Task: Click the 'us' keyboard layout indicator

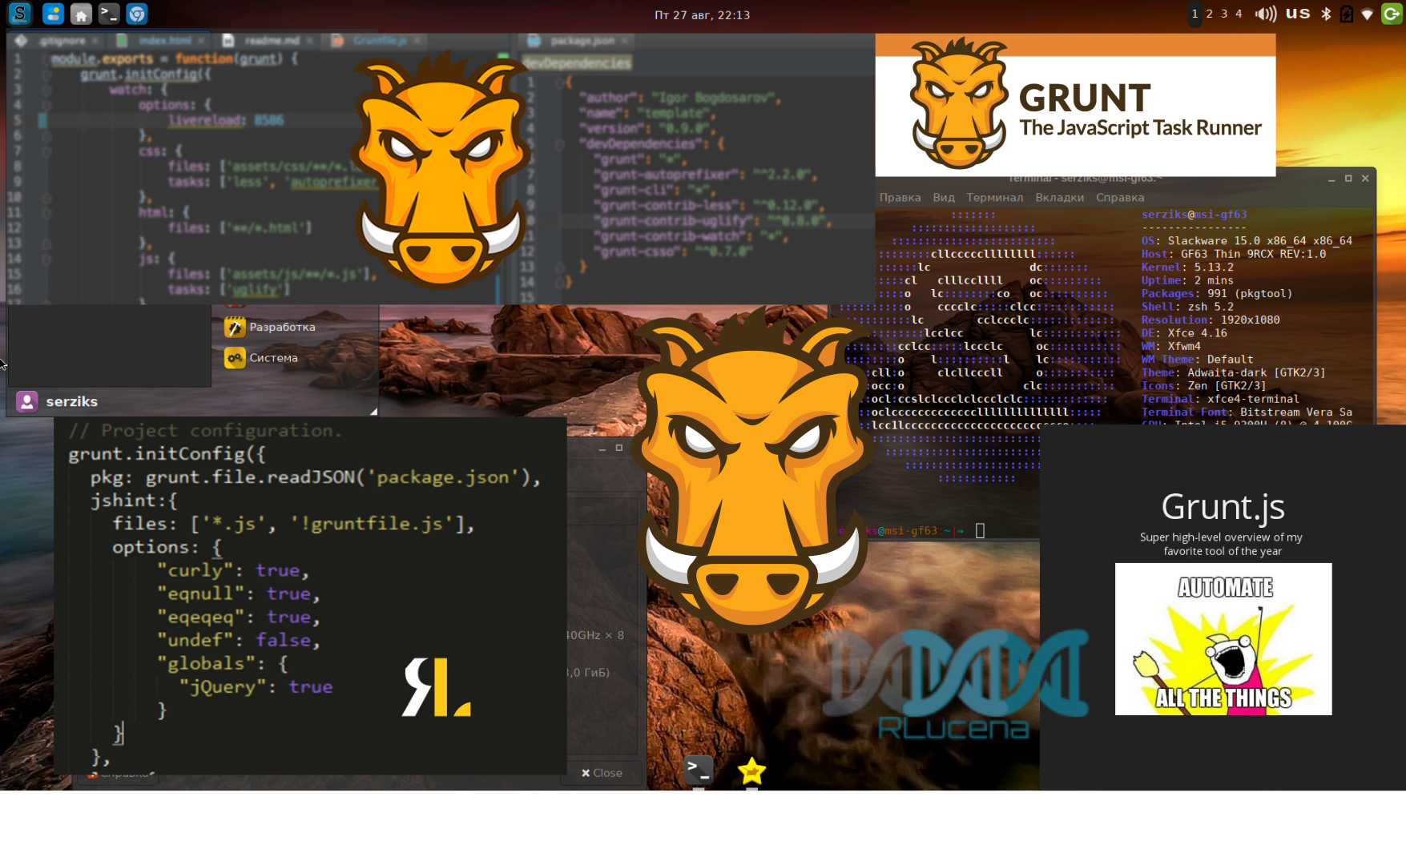Action: pos(1298,14)
